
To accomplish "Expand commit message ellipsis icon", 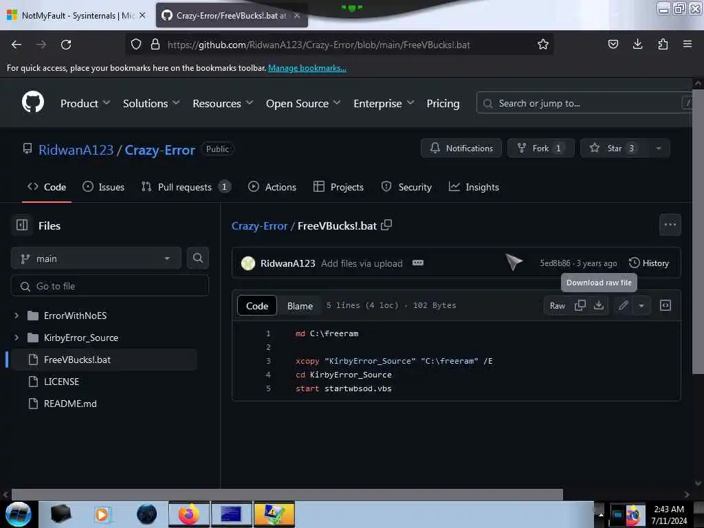I will pyautogui.click(x=417, y=263).
